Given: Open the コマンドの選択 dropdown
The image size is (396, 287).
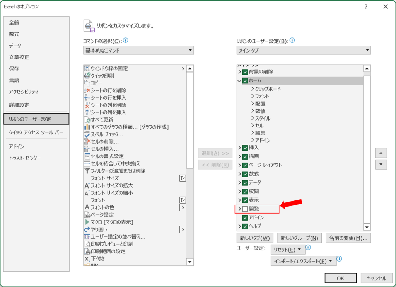Looking at the screenshot, I should tap(138, 50).
